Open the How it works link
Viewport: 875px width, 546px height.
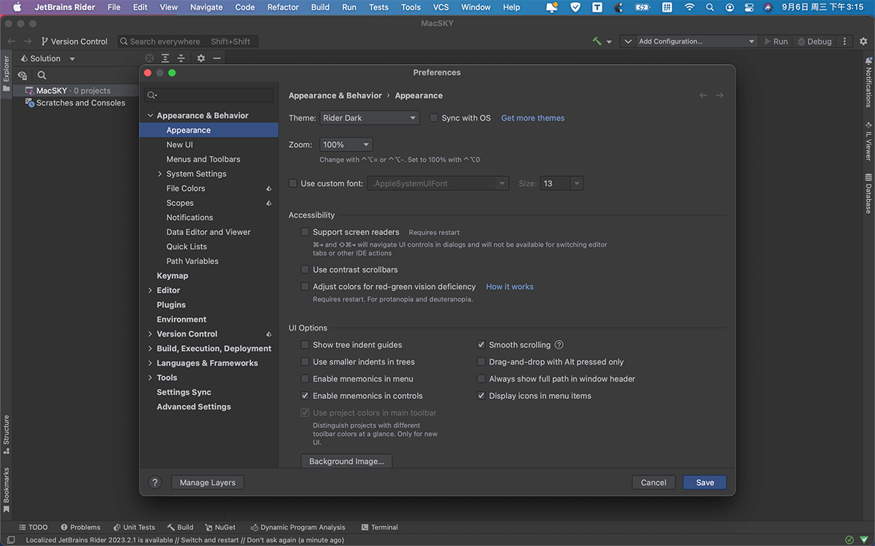[x=510, y=287]
